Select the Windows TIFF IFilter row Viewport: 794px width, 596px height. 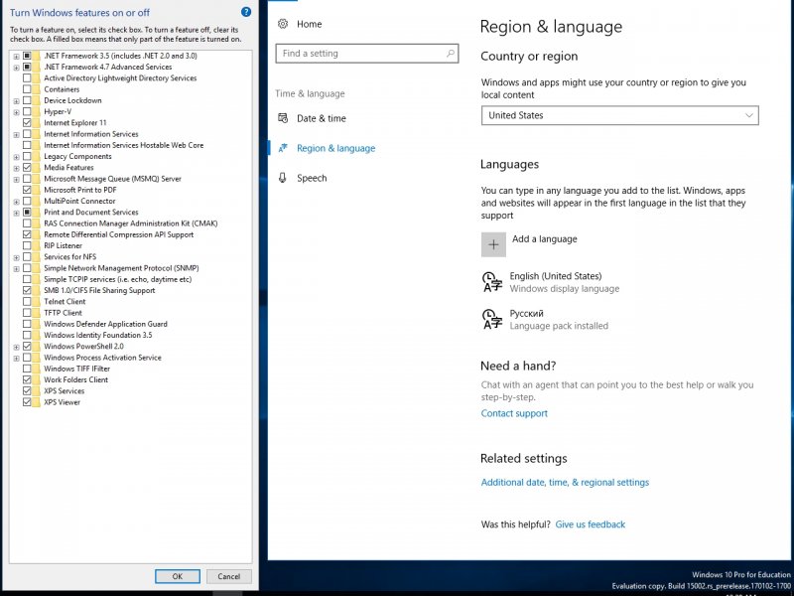76,369
